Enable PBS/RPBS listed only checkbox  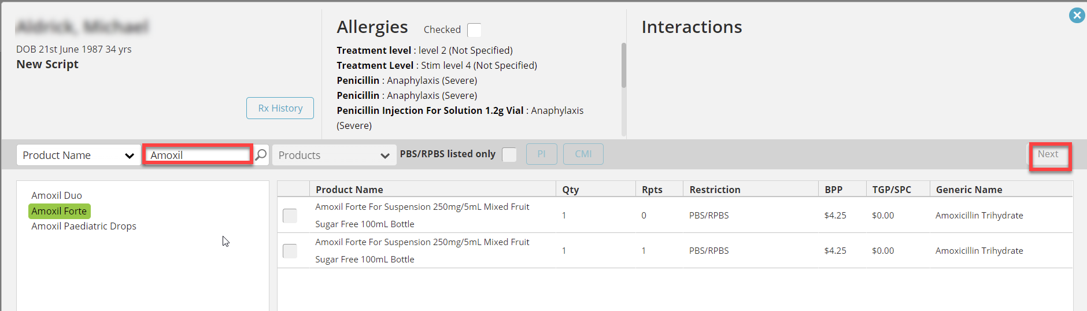(509, 155)
